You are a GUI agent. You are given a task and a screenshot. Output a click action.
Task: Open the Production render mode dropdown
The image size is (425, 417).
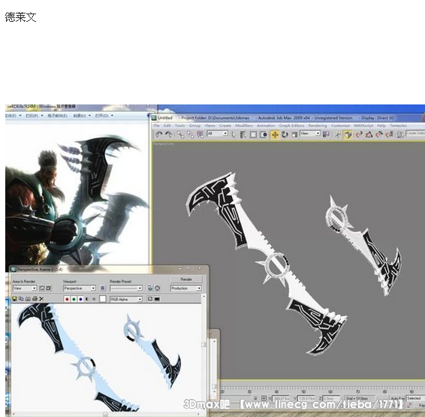click(x=186, y=288)
